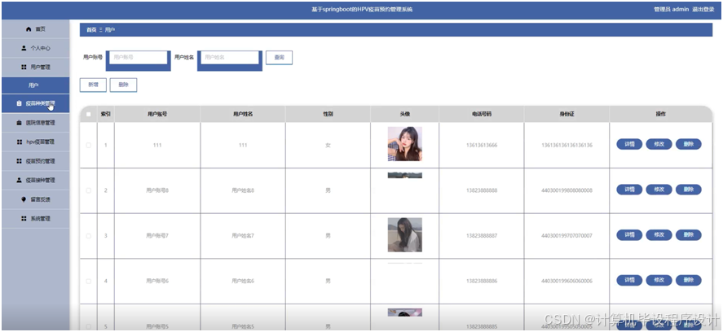
Task: Focus the 用户账号 search input field
Action: point(138,58)
